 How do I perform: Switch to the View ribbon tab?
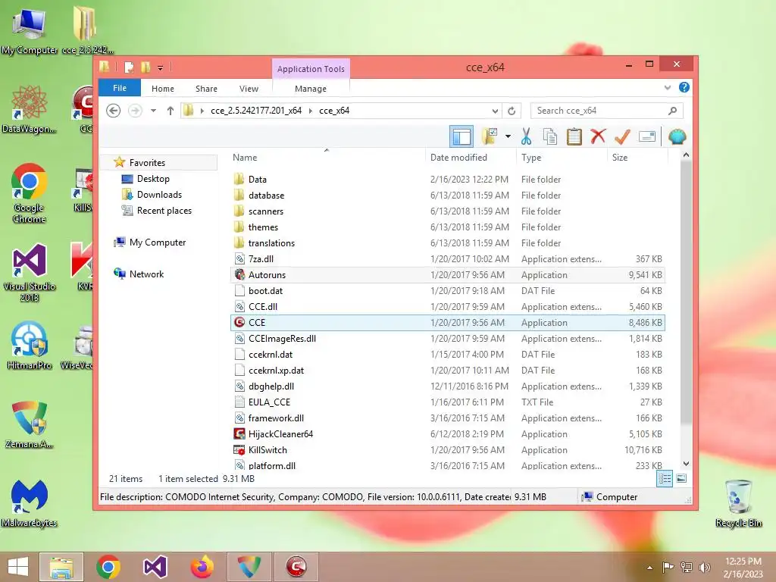pyautogui.click(x=249, y=89)
